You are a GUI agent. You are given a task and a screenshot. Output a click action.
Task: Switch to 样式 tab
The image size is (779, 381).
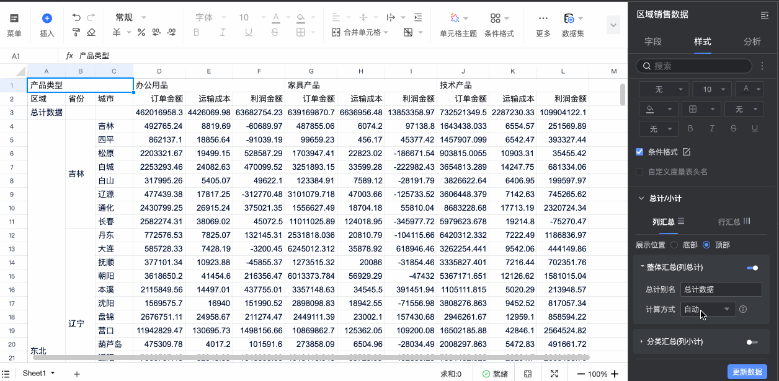pos(703,42)
